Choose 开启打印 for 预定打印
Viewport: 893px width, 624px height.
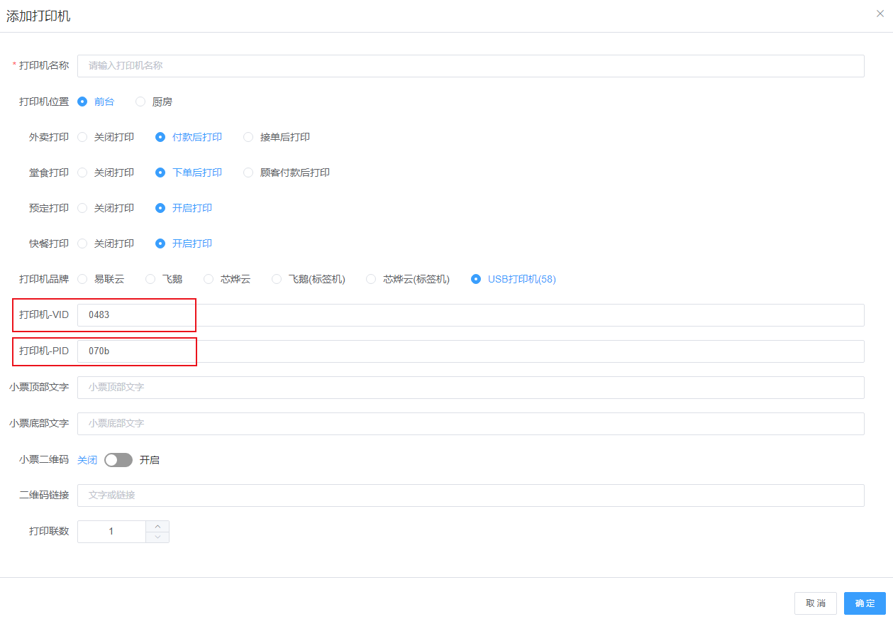pos(184,208)
